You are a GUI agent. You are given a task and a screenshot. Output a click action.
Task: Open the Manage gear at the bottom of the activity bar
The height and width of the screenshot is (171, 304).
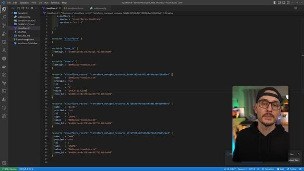click(4, 163)
